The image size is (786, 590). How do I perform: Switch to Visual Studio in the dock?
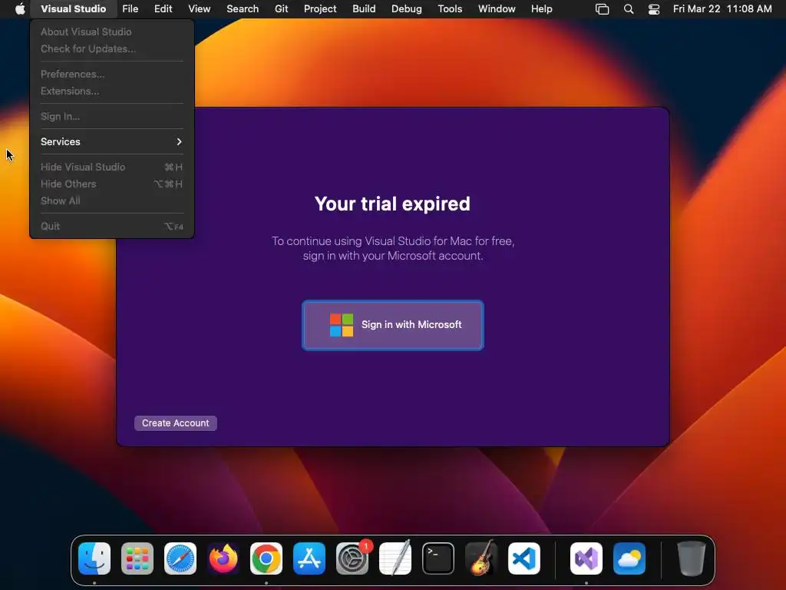coord(586,558)
